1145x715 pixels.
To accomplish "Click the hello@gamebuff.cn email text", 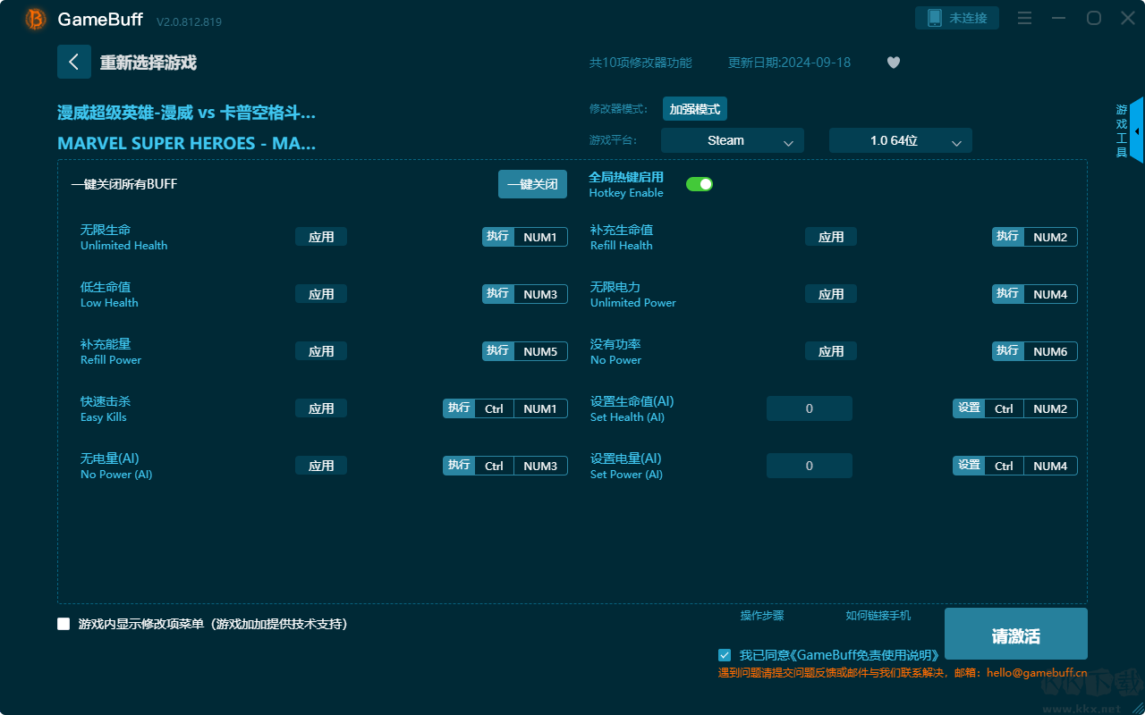I will pos(1037,673).
